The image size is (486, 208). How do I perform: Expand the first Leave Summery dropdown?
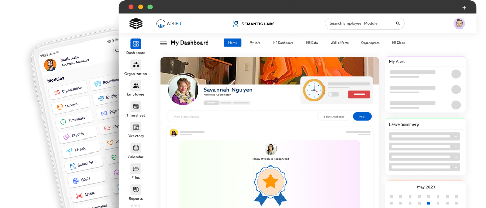pyautogui.click(x=424, y=136)
